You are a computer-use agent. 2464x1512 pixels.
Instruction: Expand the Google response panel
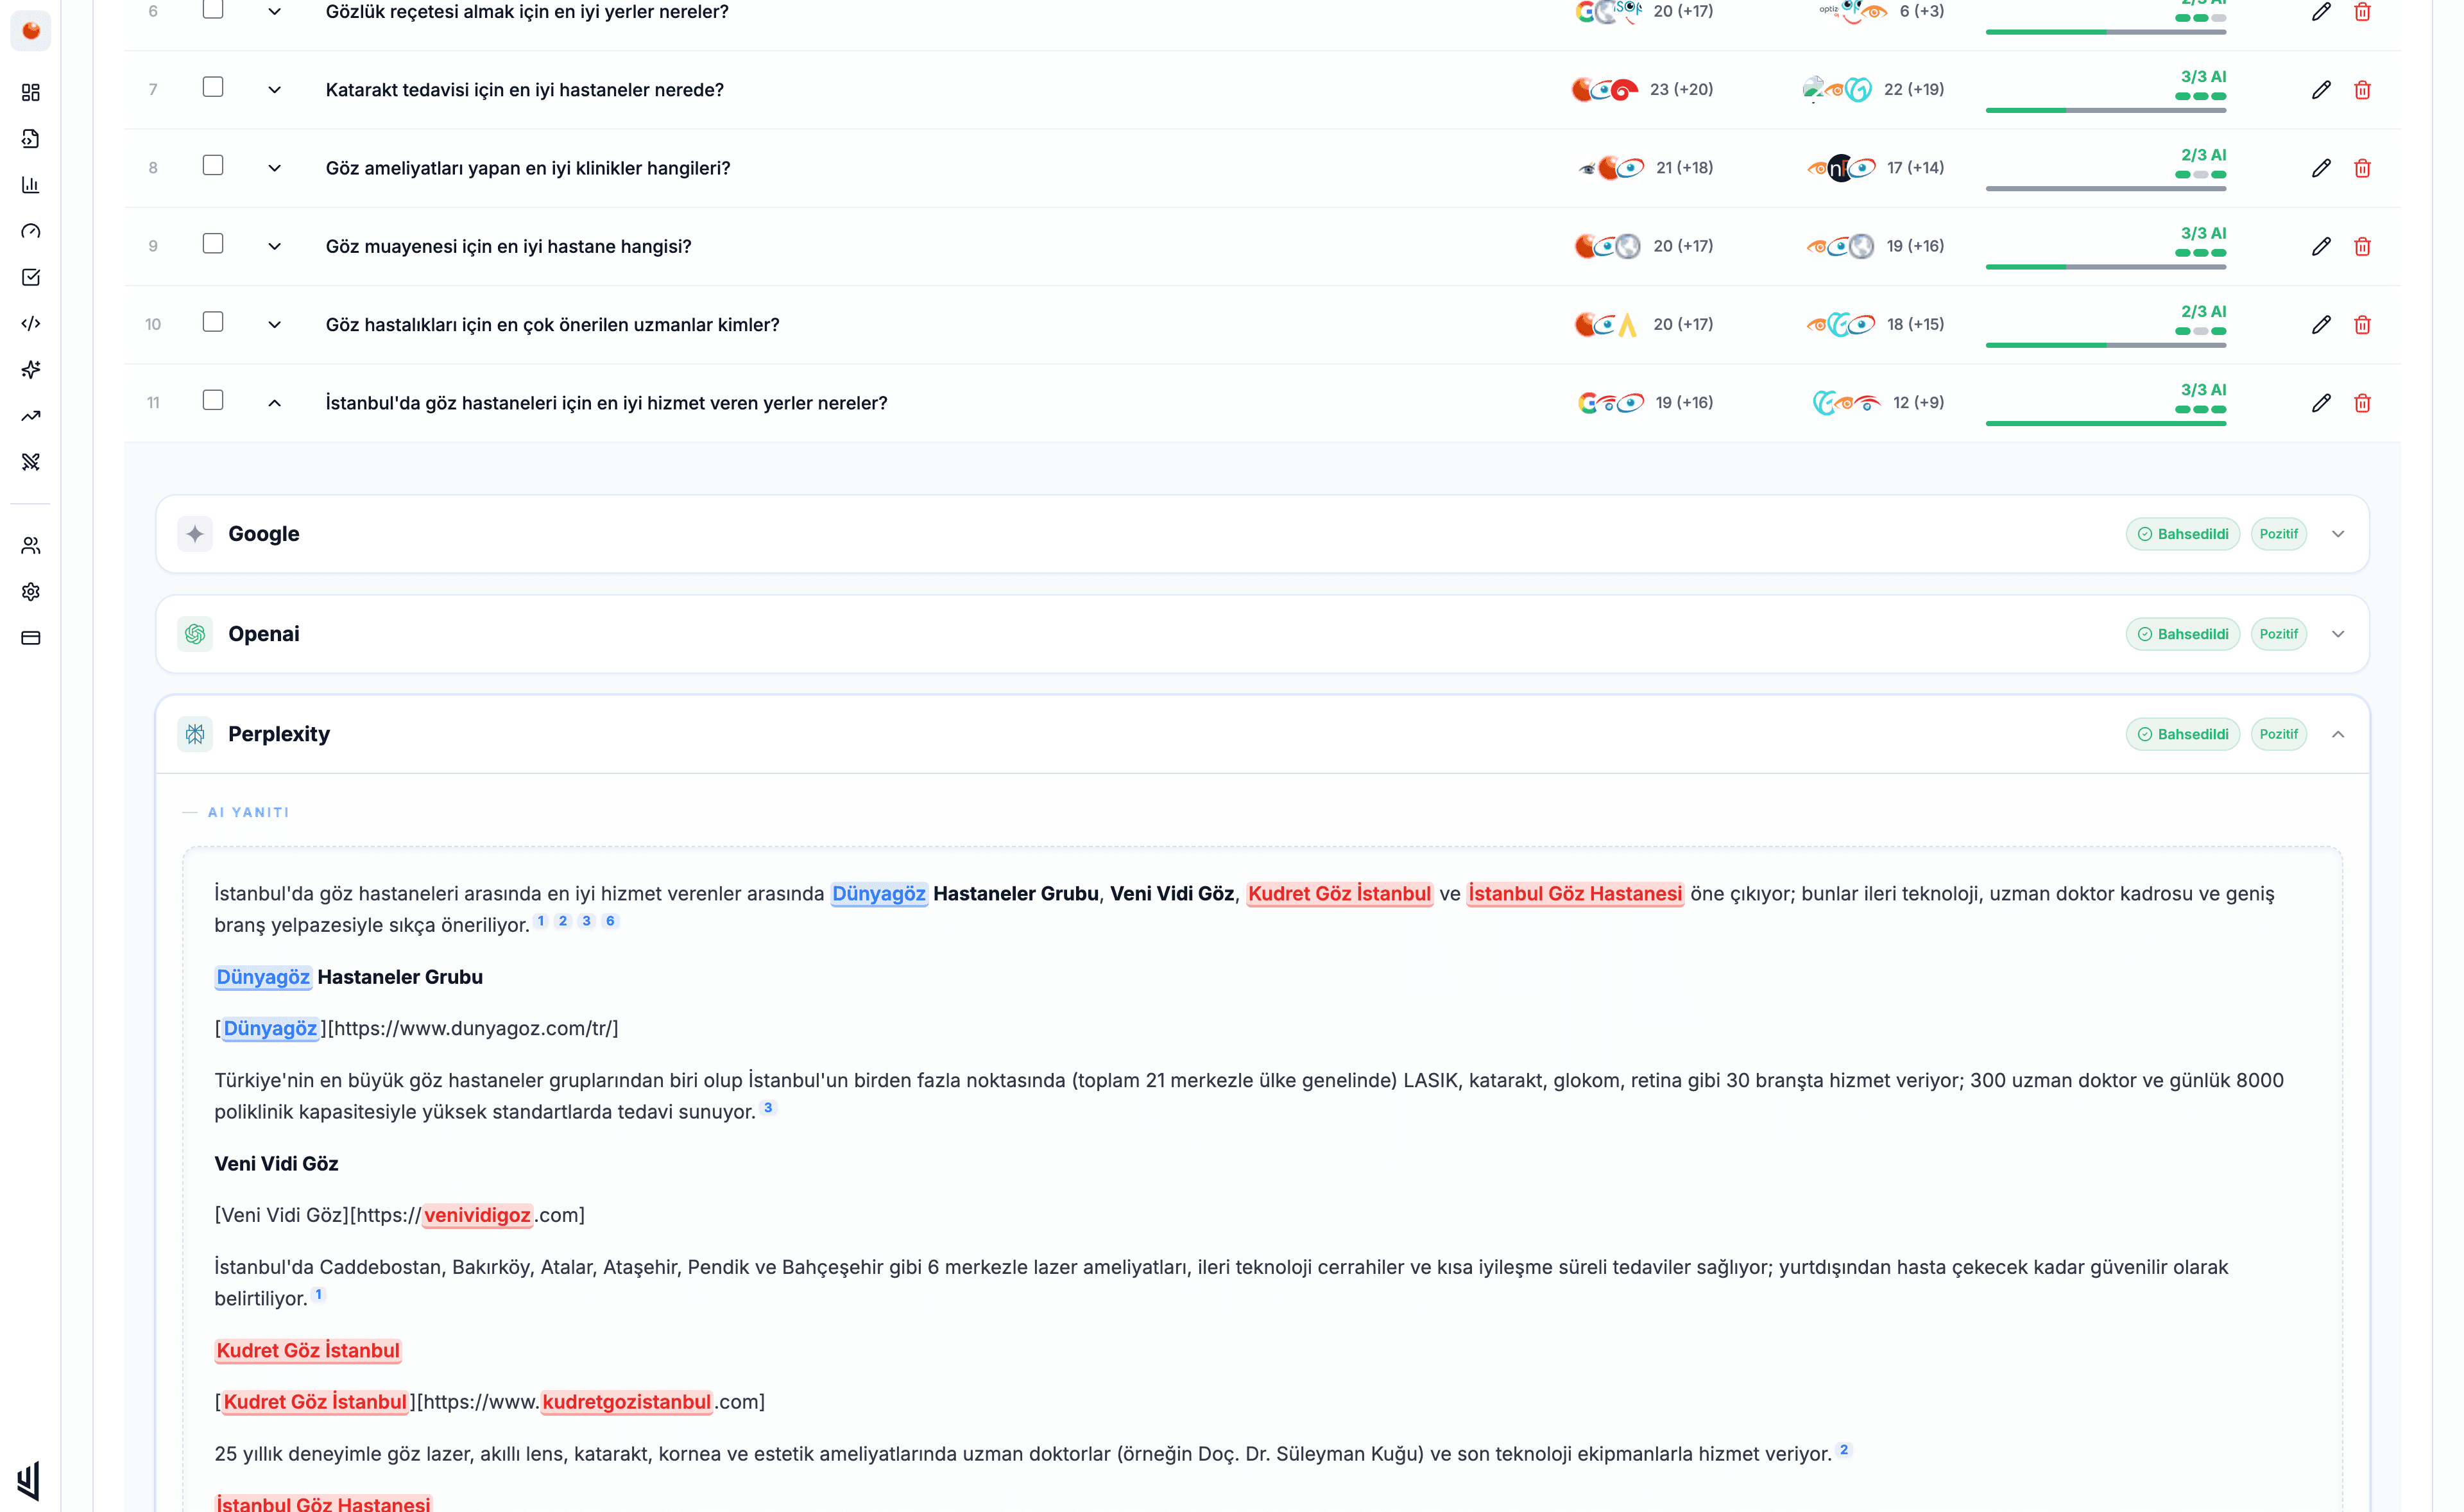[x=2338, y=534]
